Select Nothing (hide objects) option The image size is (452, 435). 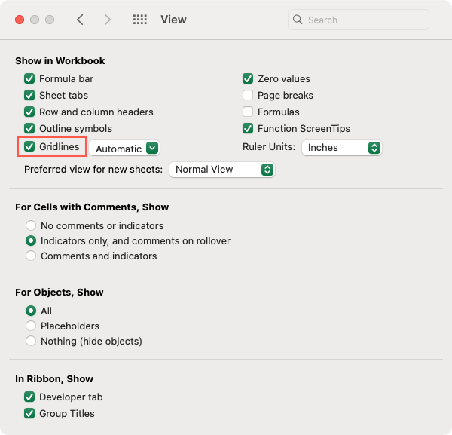point(31,341)
